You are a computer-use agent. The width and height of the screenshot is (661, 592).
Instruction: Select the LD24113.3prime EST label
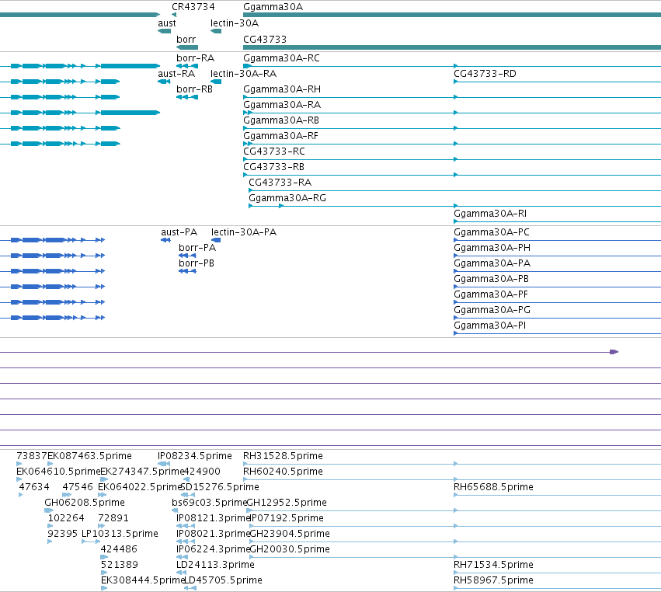click(215, 565)
